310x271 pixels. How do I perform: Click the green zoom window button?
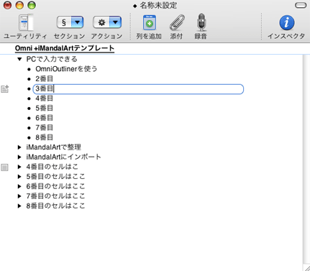[32, 5]
